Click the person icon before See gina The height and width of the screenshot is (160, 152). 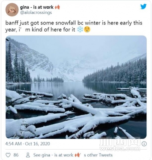click(x=28, y=155)
